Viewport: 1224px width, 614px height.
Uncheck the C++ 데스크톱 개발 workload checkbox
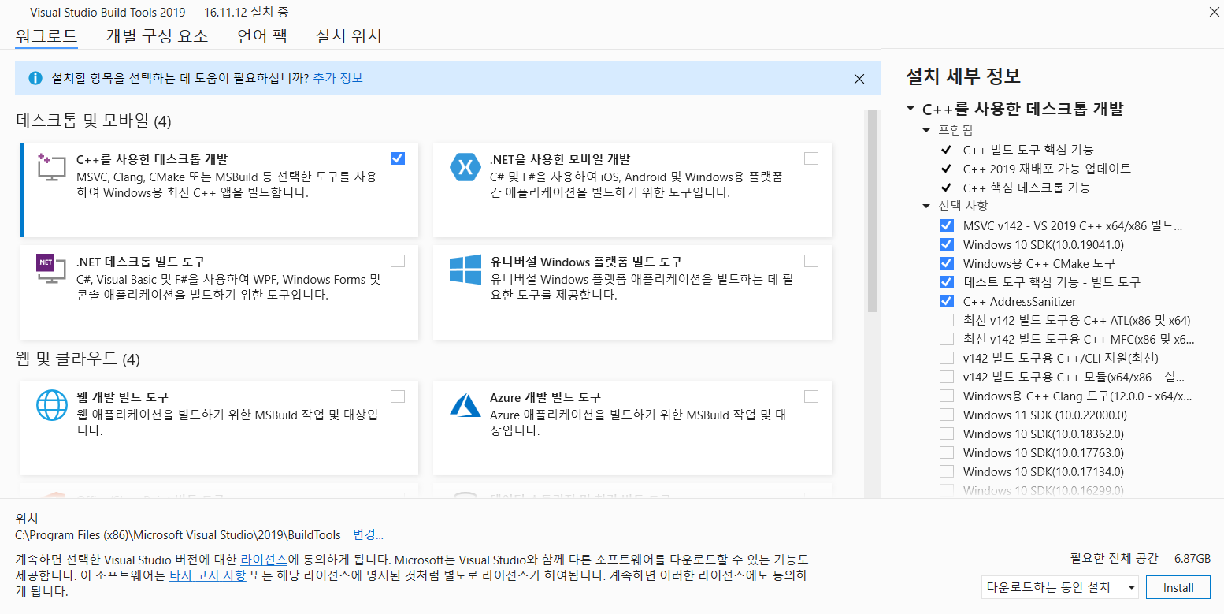[x=398, y=158]
